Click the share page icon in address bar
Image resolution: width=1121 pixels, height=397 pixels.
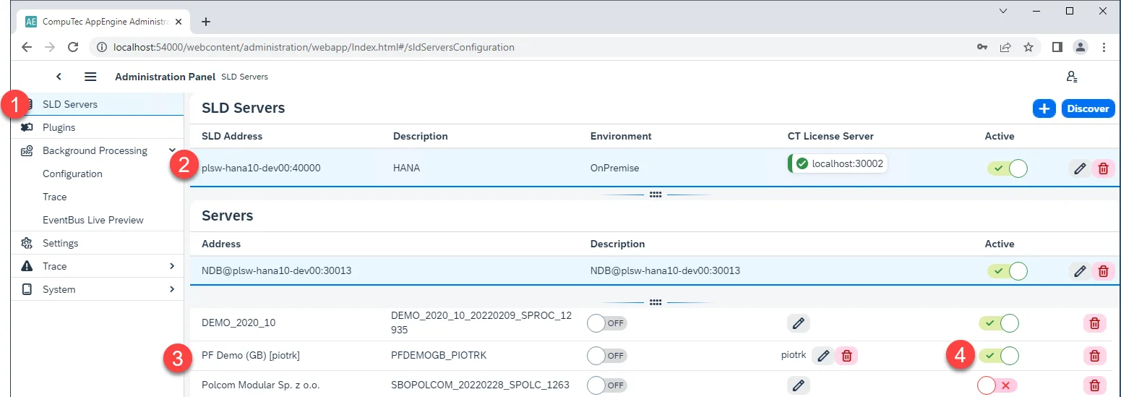(x=1005, y=47)
